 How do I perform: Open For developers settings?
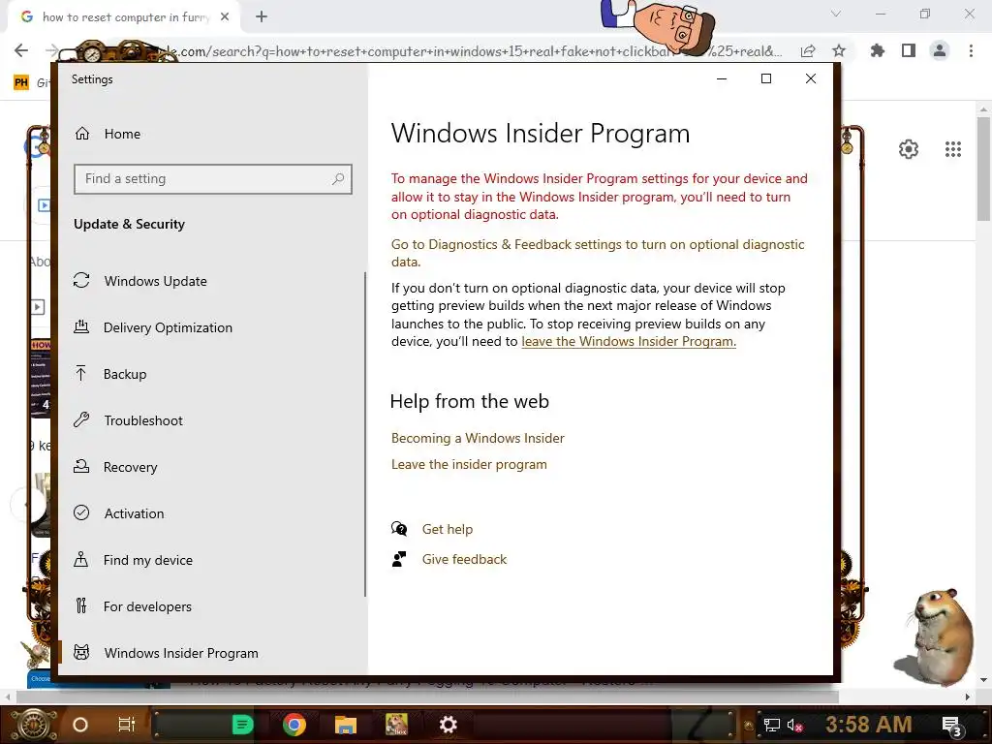point(147,606)
